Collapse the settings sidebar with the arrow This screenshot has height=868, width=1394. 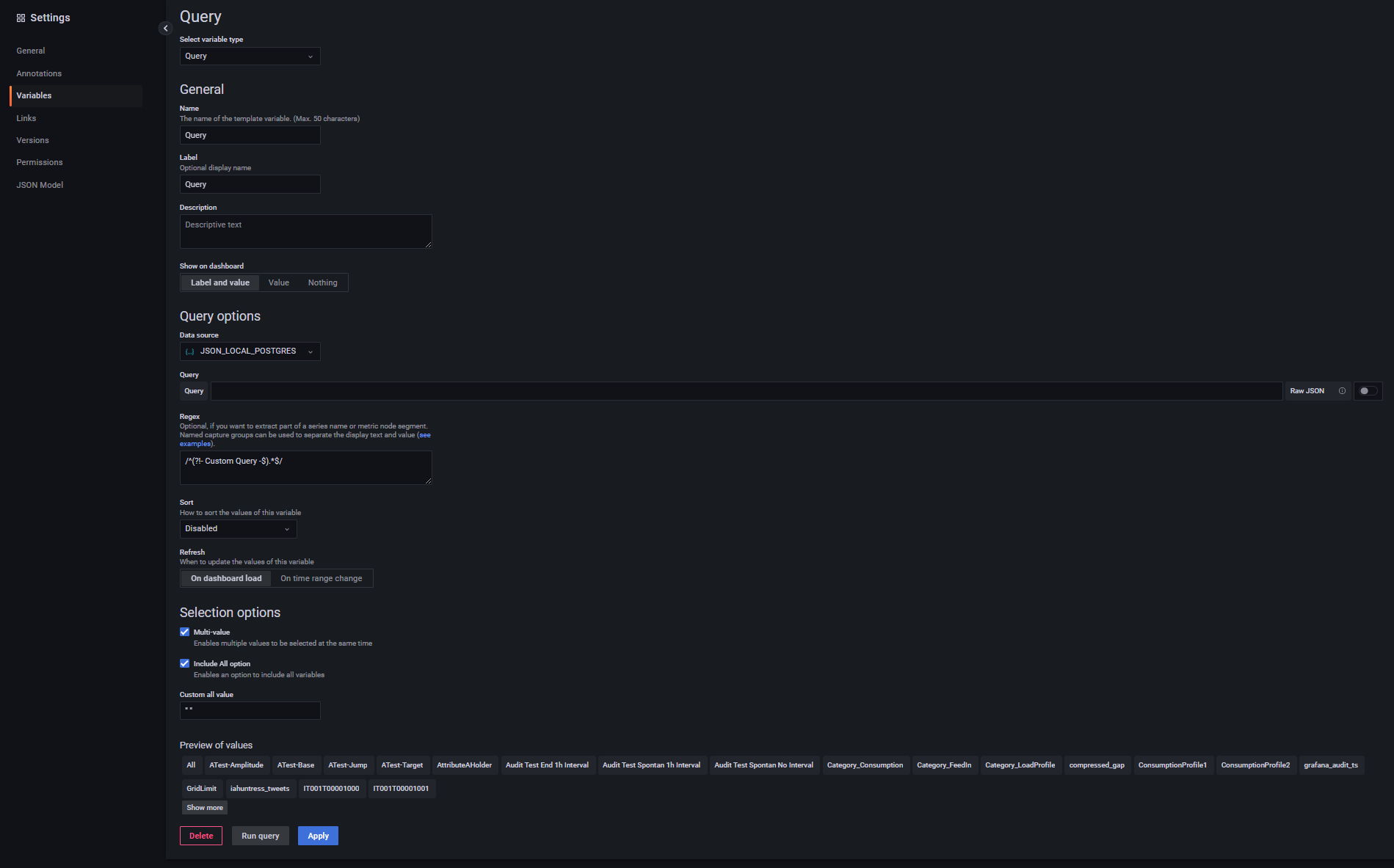coord(165,28)
